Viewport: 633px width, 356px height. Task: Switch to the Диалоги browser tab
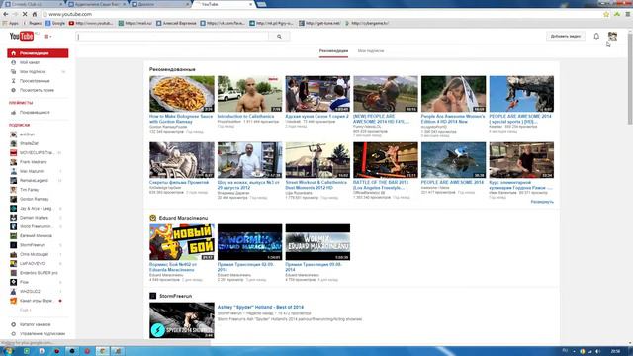point(160,4)
